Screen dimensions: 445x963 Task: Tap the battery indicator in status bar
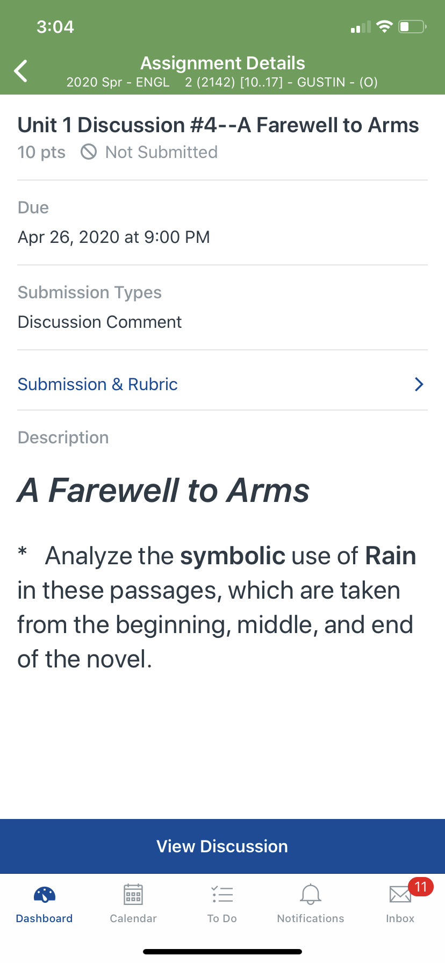coord(412,27)
